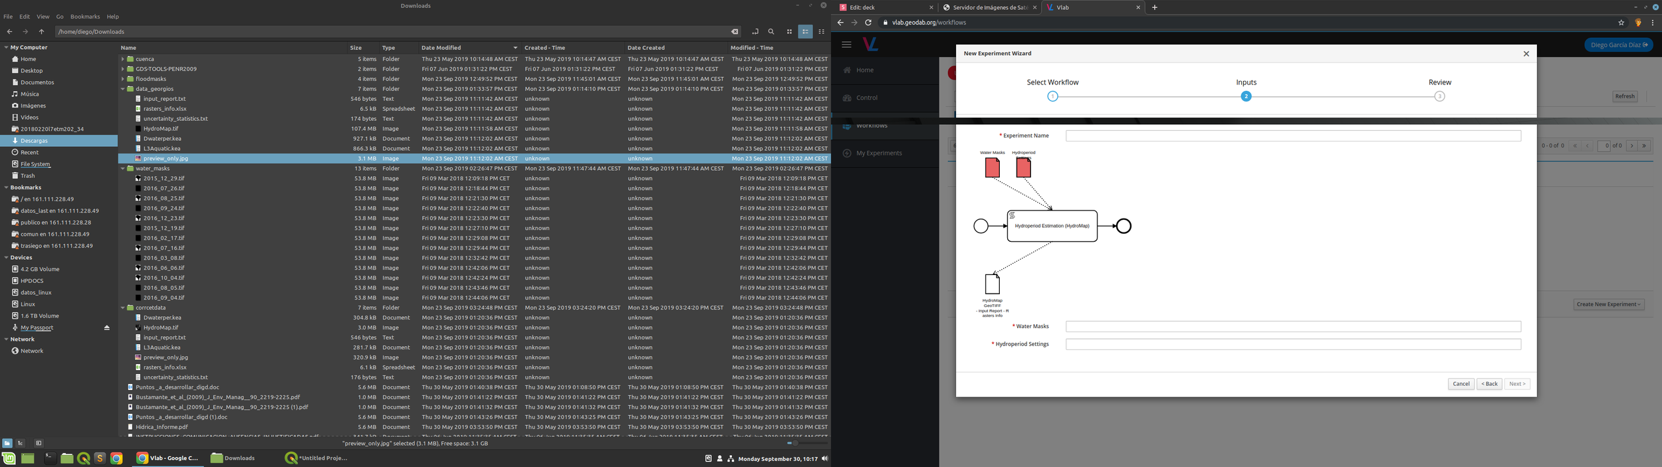This screenshot has height=467, width=1662.
Task: Open the File menu in file manager
Action: point(8,17)
